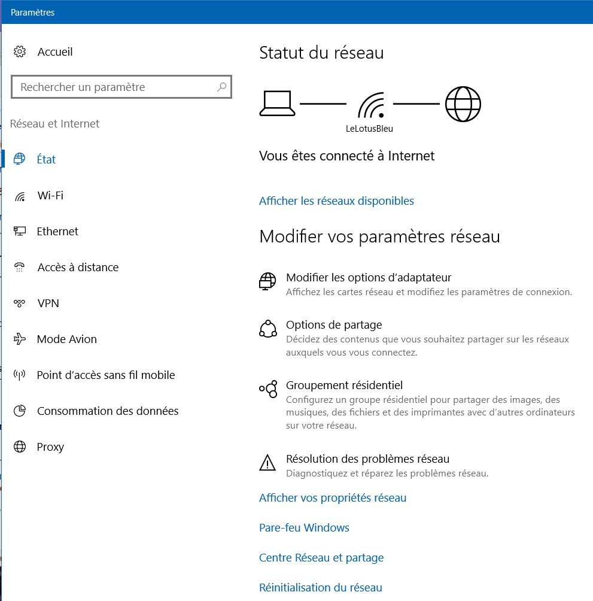The width and height of the screenshot is (593, 601).
Task: Click the LeLotusBleu Wi-Fi diagram icon
Action: tap(371, 105)
